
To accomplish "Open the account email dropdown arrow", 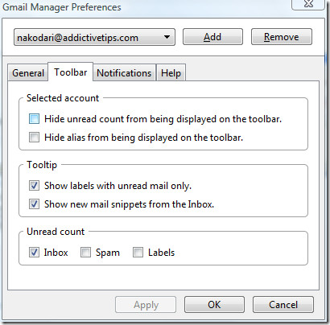I will [167, 37].
